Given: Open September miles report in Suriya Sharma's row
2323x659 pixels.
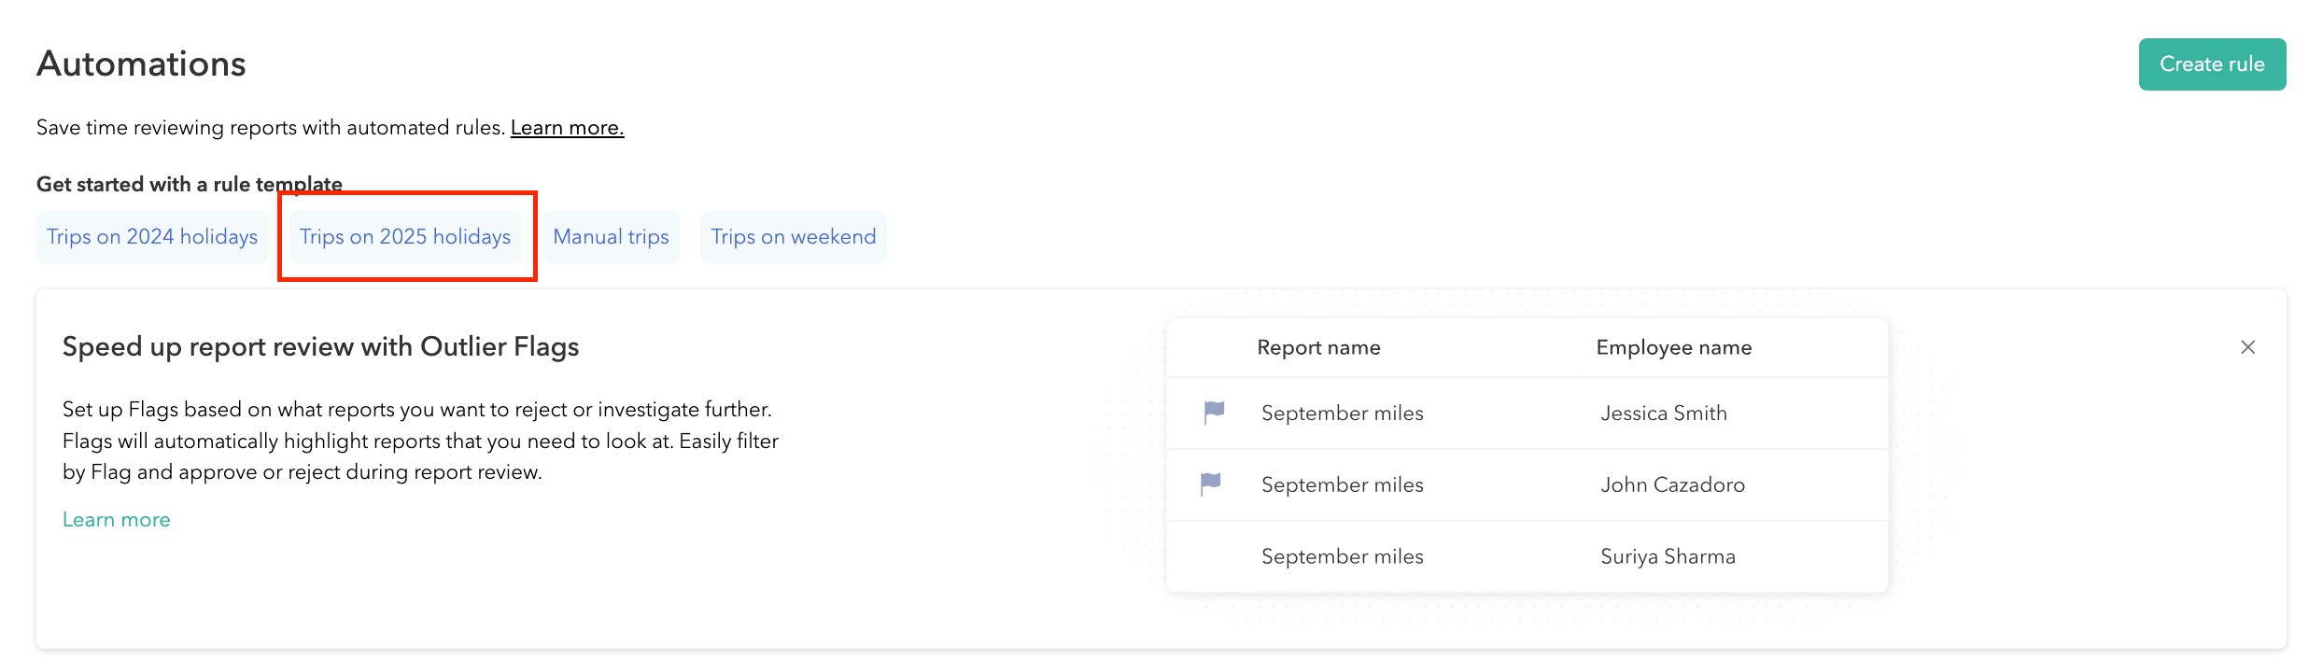Looking at the screenshot, I should click(1342, 557).
